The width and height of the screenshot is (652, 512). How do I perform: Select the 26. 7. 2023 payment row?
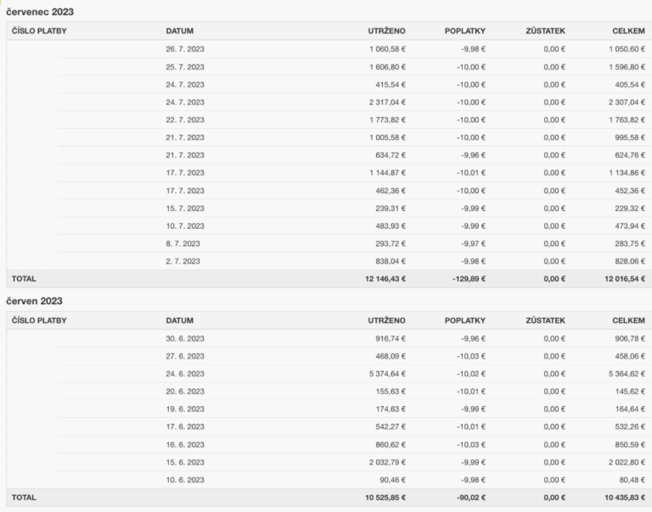(x=329, y=49)
